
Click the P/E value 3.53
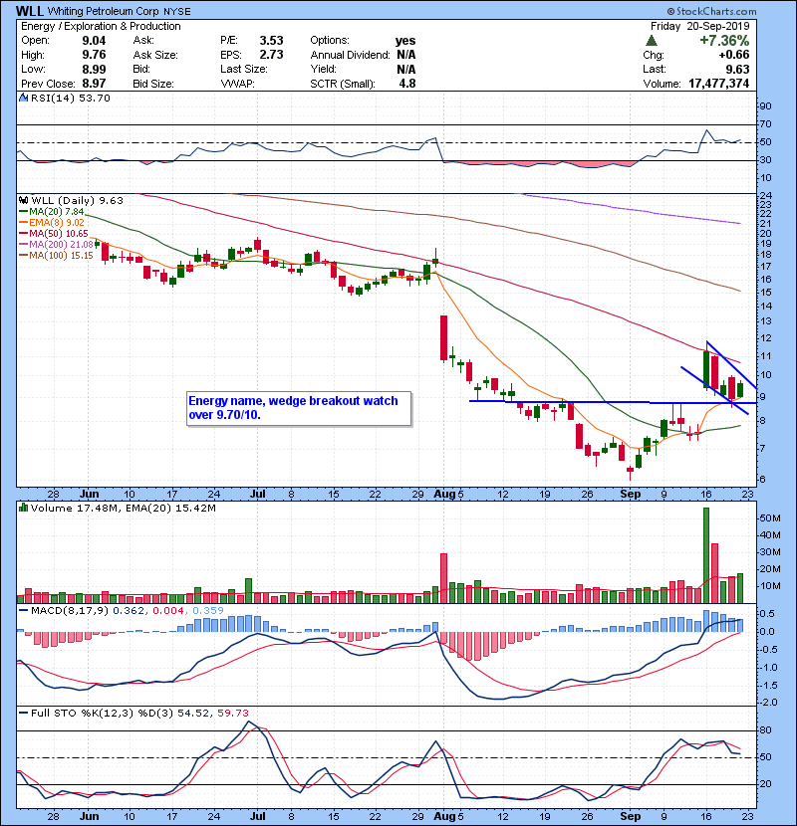click(x=271, y=41)
